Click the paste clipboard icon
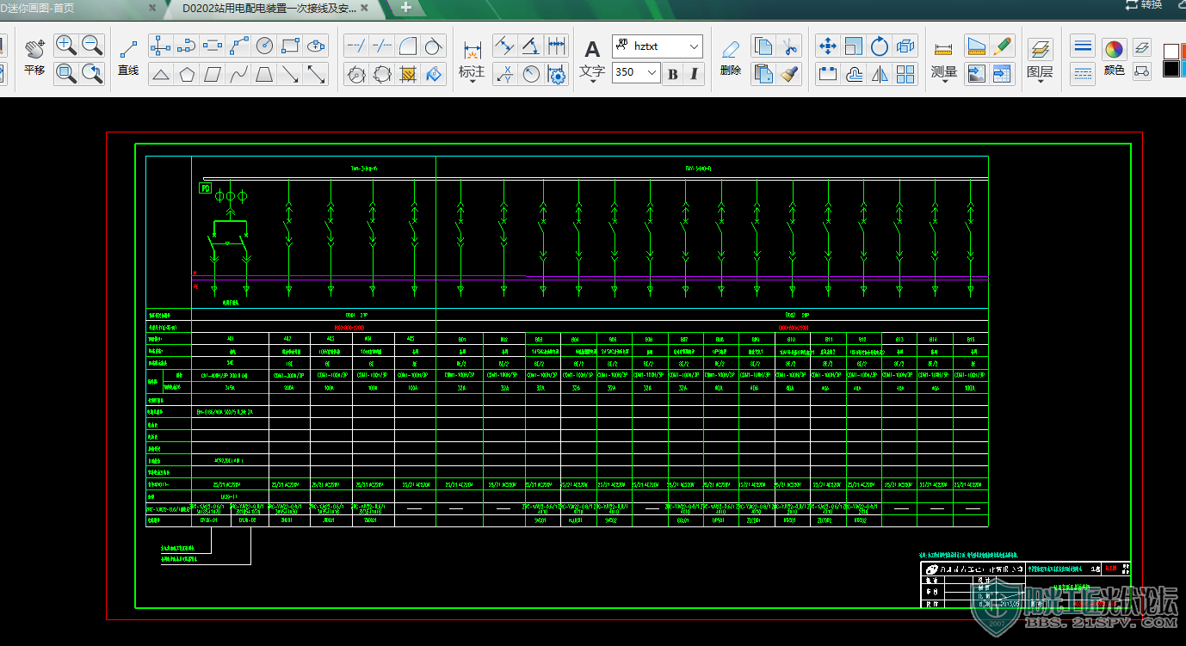This screenshot has width=1186, height=646. click(x=763, y=75)
